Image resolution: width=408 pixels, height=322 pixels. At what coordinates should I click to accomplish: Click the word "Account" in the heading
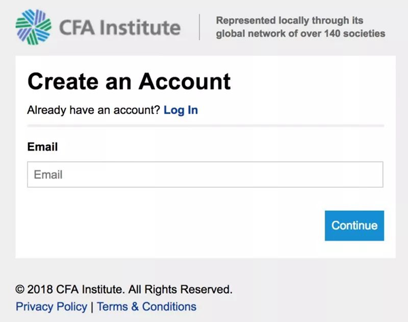tap(185, 81)
